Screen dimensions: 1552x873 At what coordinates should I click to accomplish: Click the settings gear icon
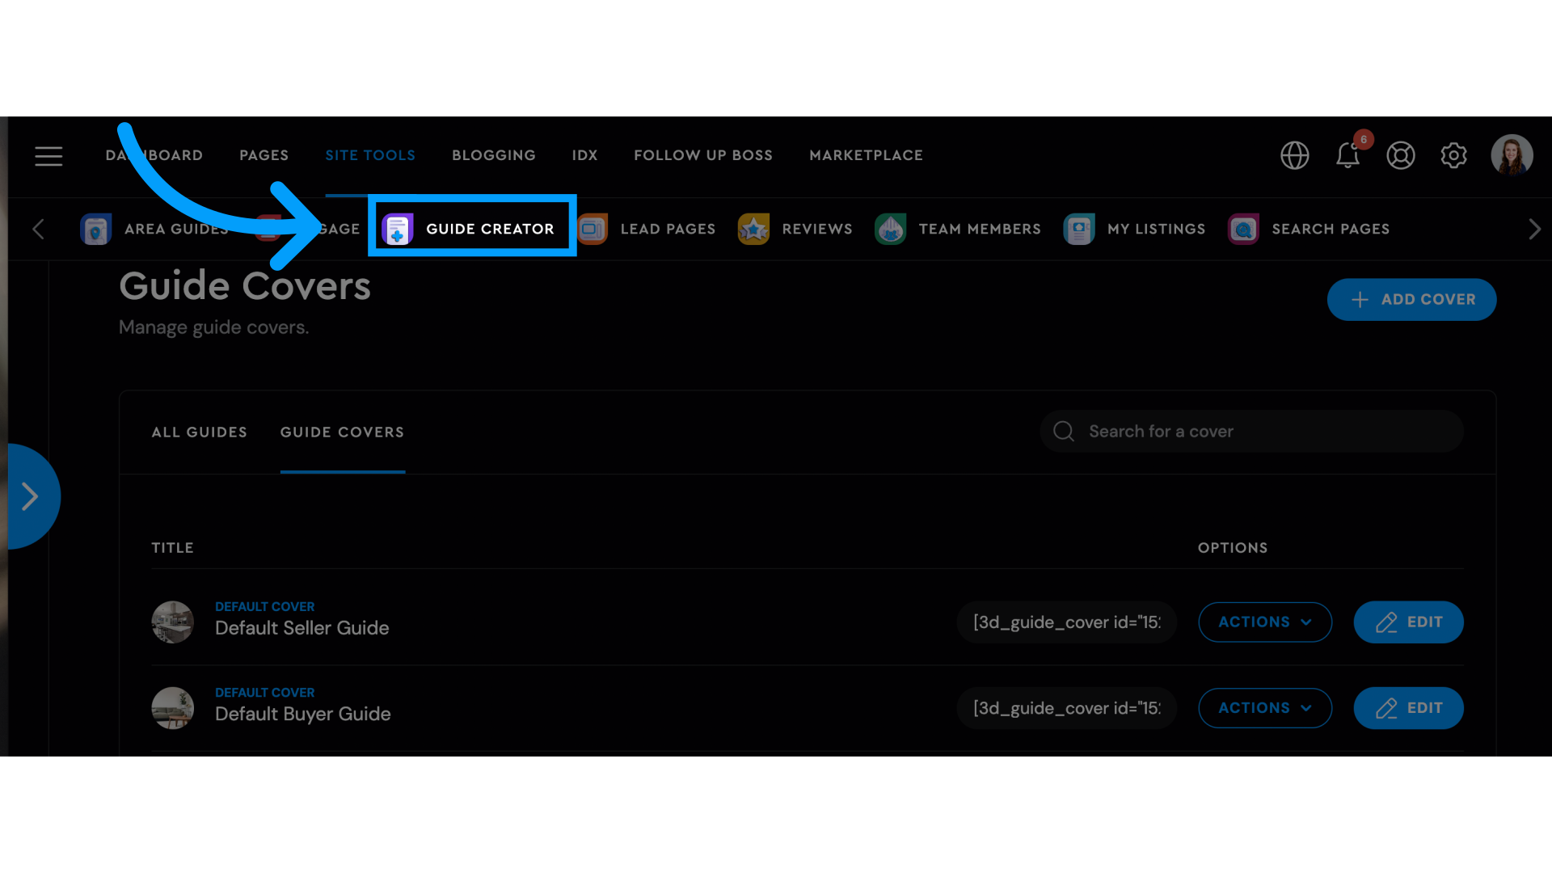point(1454,154)
